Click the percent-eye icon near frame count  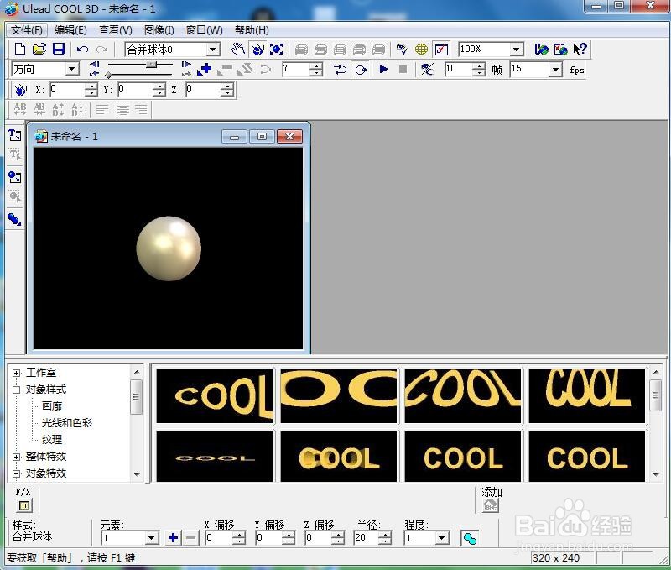[427, 69]
